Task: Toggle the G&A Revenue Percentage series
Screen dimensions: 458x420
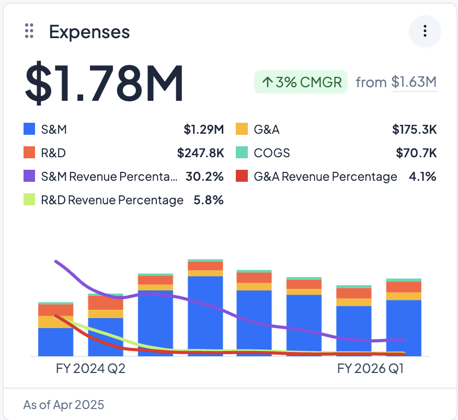Action: point(325,177)
